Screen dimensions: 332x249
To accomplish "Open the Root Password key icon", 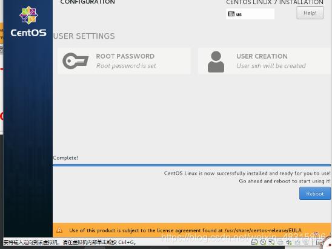I will click(x=75, y=61).
